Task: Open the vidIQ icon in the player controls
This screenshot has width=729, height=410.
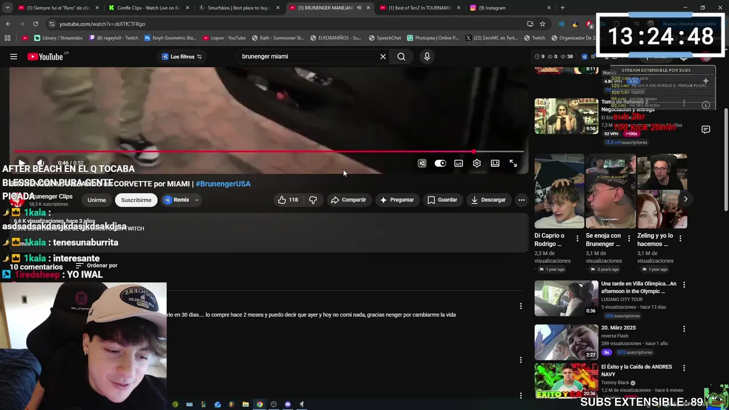Action: [422, 163]
